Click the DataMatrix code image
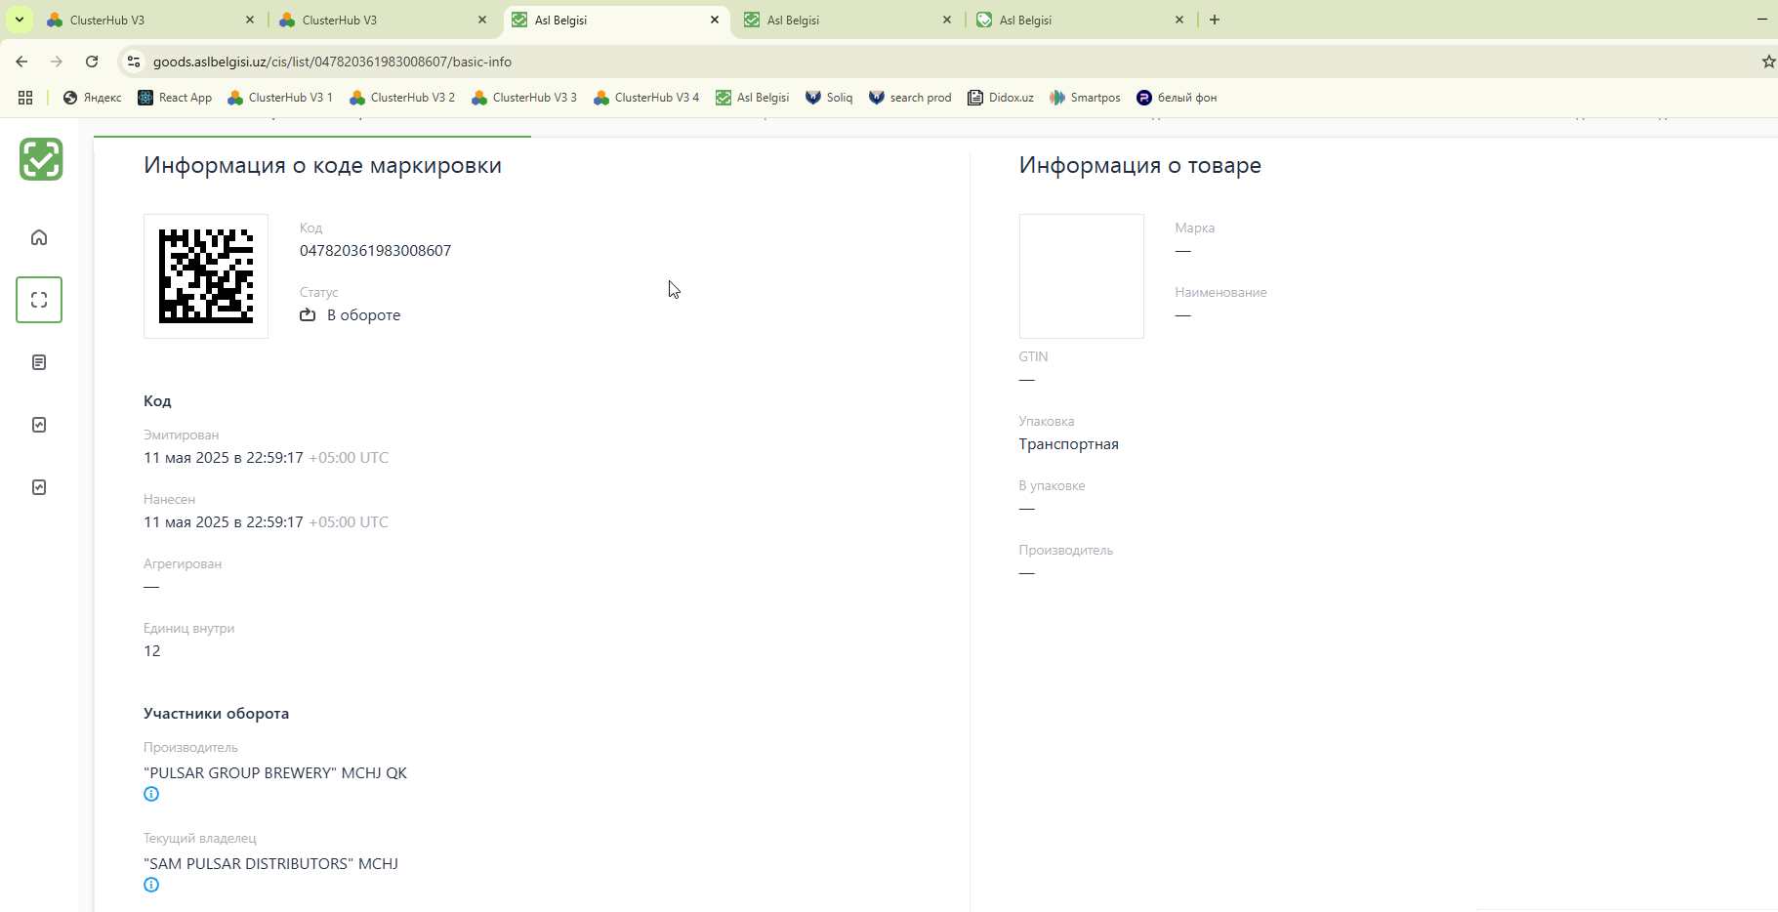 (x=206, y=276)
